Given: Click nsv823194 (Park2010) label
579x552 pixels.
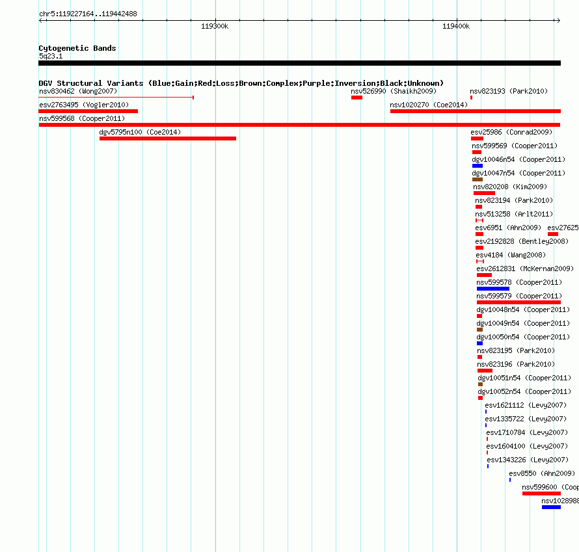Looking at the screenshot, I should (x=514, y=200).
